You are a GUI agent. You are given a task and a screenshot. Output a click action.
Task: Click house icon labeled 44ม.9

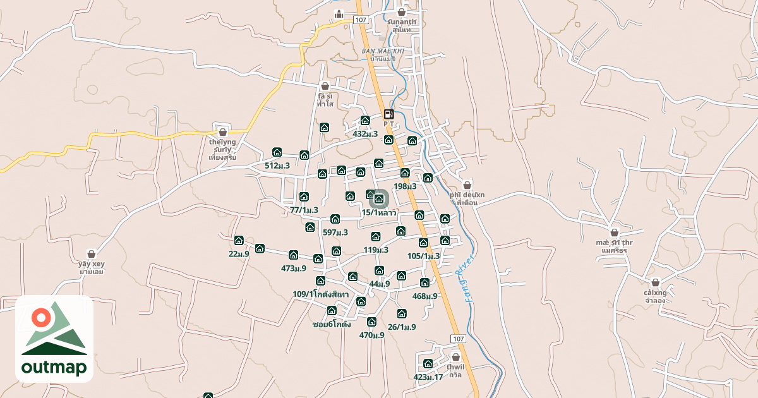click(379, 270)
